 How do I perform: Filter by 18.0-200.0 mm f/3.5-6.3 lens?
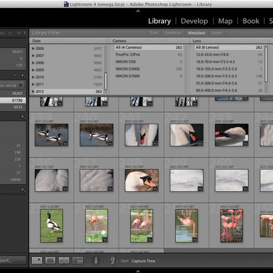(229, 76)
